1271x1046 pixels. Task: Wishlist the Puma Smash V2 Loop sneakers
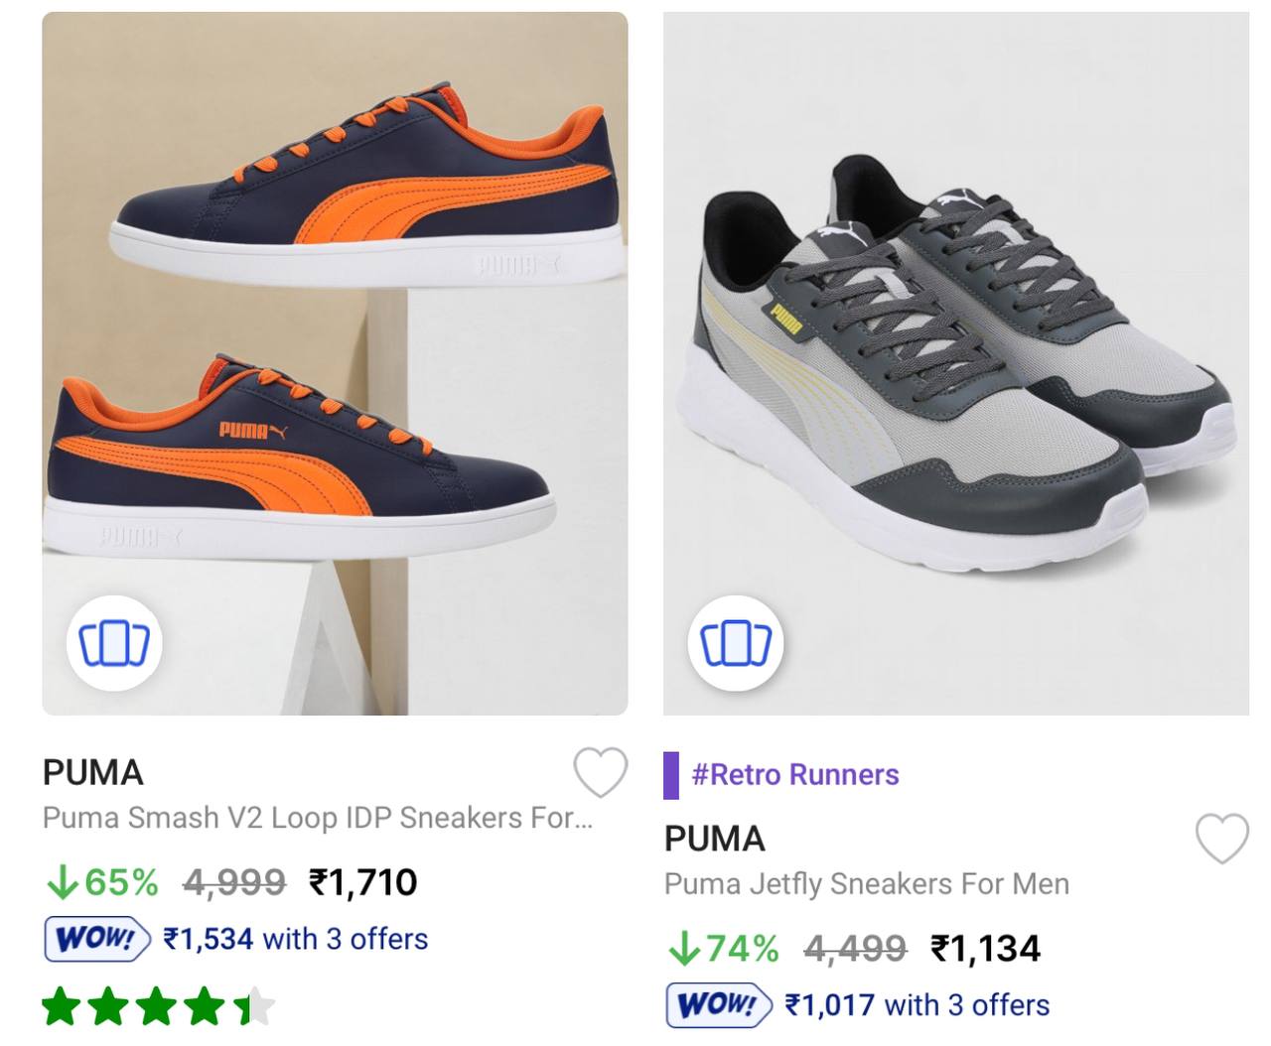[601, 772]
